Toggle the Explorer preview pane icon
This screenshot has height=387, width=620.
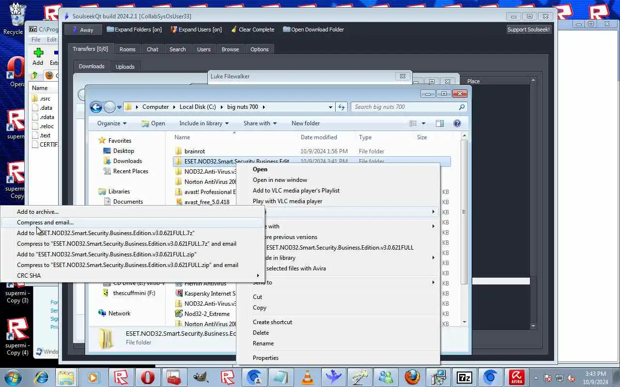point(440,123)
